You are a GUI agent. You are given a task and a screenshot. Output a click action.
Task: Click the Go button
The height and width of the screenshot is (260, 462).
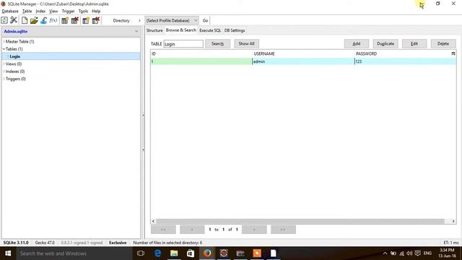(205, 21)
